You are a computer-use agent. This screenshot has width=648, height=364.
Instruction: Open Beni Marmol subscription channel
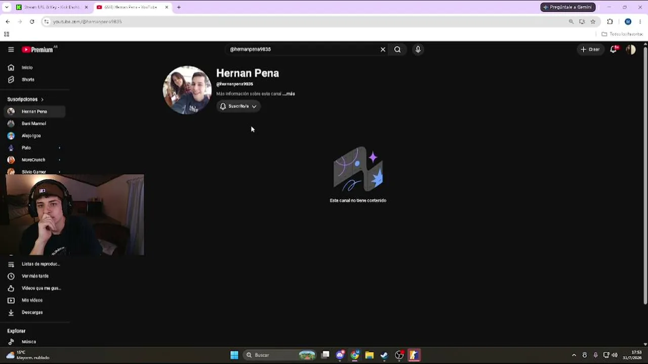[34, 123]
